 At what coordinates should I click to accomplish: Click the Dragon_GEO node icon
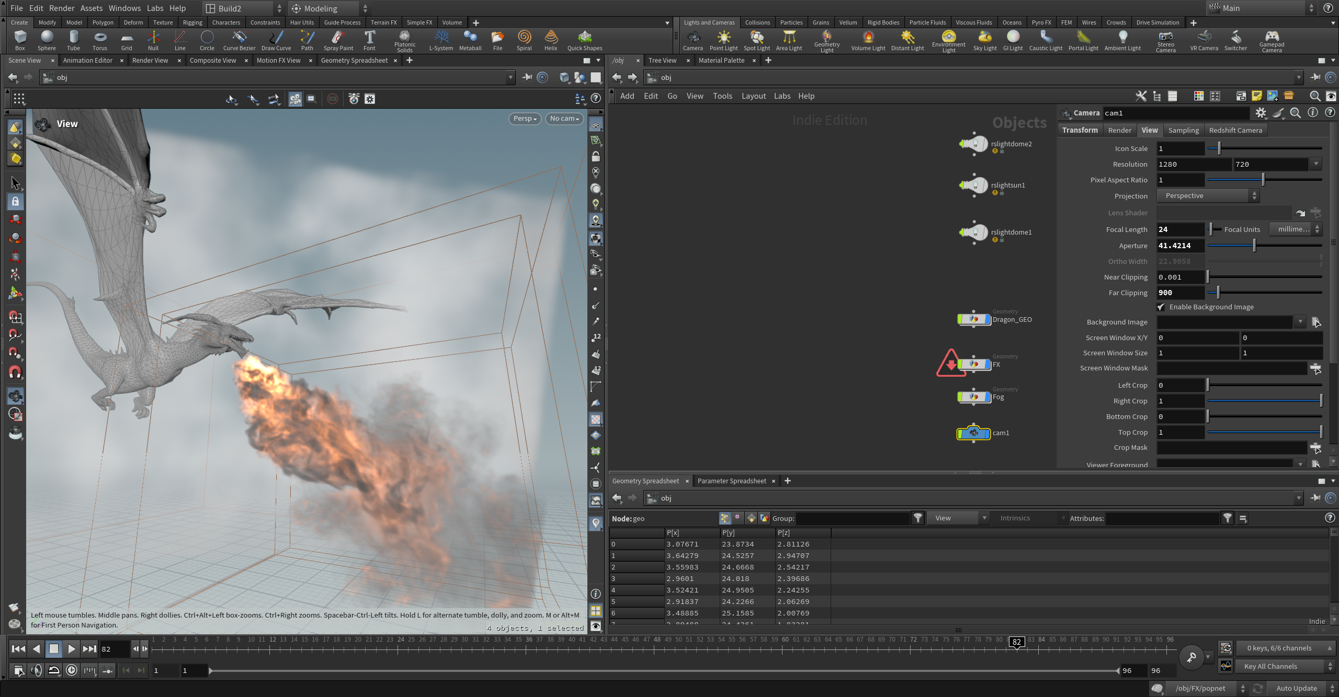click(x=973, y=319)
